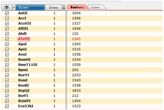
Task: Select the Acc65I enzyme name
Action: 25,23
